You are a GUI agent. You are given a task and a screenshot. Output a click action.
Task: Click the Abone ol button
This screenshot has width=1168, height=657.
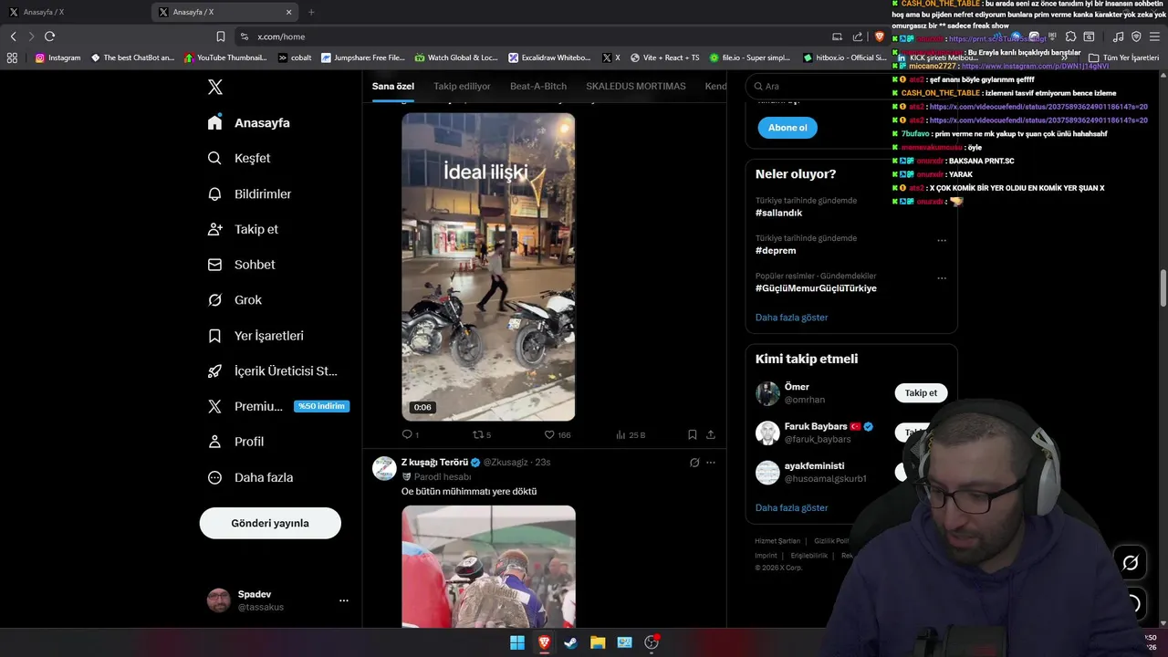pos(787,128)
